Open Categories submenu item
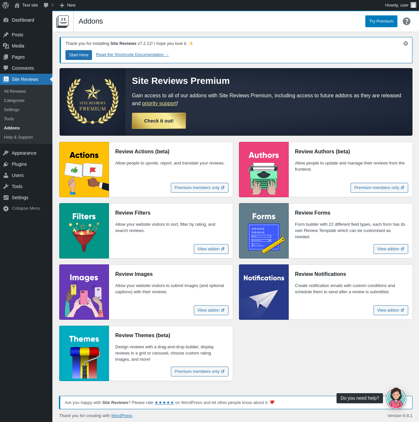 (x=14, y=101)
